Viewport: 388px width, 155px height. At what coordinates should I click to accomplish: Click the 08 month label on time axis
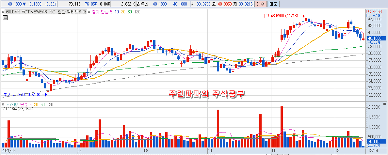pos(80,150)
